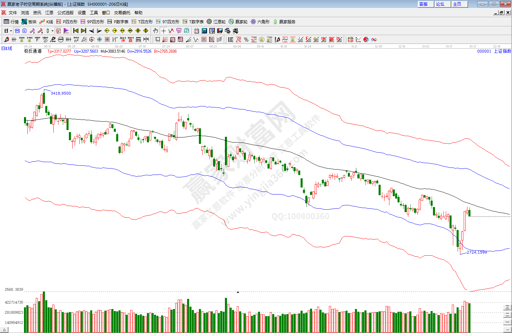The height and width of the screenshot is (333, 512).
Task: Click the calculator icon in toolbar
Action: (x=204, y=31)
